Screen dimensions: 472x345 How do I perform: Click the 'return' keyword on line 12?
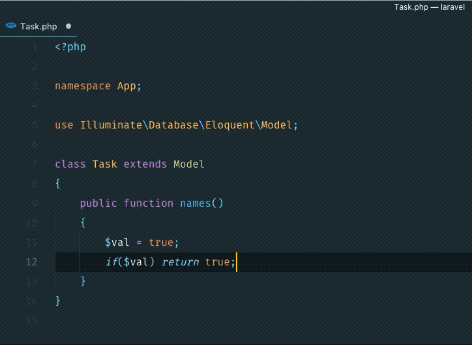[x=180, y=262]
